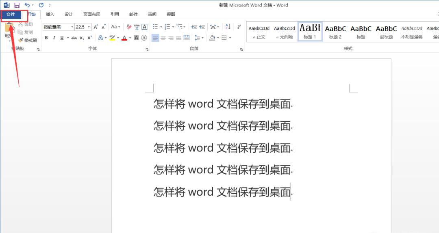Viewport: 439px width, 233px height.
Task: Select the 标题 1 (Heading 1) style
Action: click(310, 32)
